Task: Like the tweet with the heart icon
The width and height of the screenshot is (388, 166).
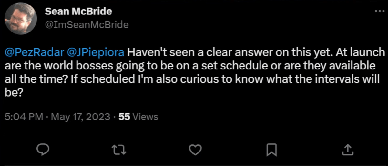Action: (x=195, y=149)
